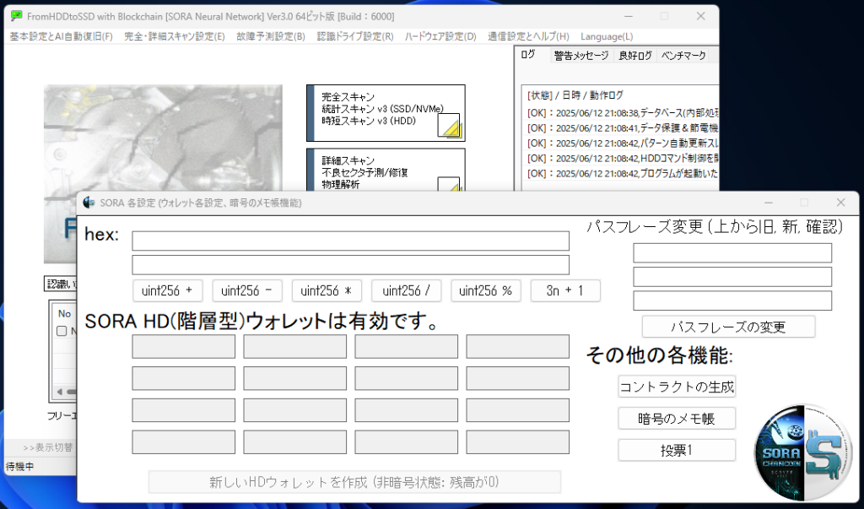
Task: Select the log entry timestamped 21:08:41
Action: coord(623,128)
